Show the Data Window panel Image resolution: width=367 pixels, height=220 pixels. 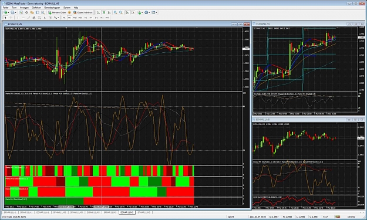[x=26, y=12]
